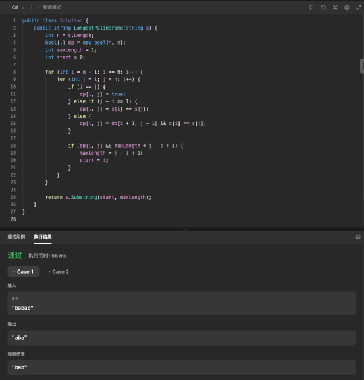Reset code with the circular arrow icon
Screen dimensions: 364x380
click(323, 7)
